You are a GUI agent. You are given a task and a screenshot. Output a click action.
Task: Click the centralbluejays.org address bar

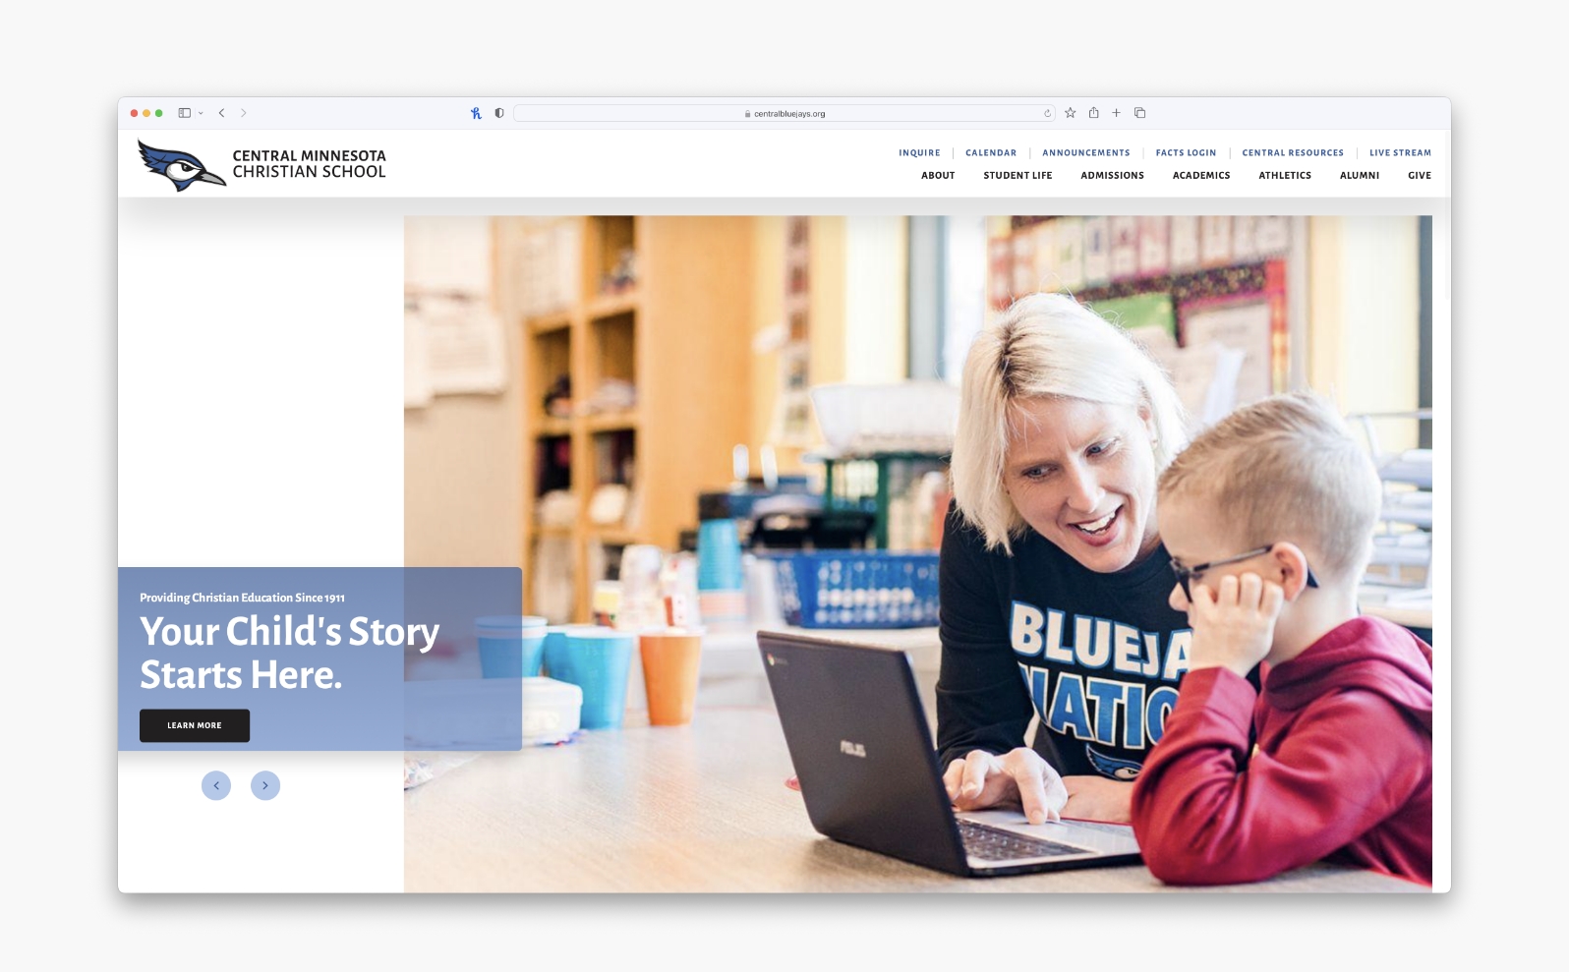point(784,113)
